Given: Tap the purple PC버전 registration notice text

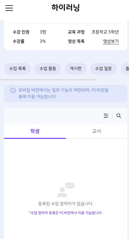Looking at the screenshot, I should (66, 213).
